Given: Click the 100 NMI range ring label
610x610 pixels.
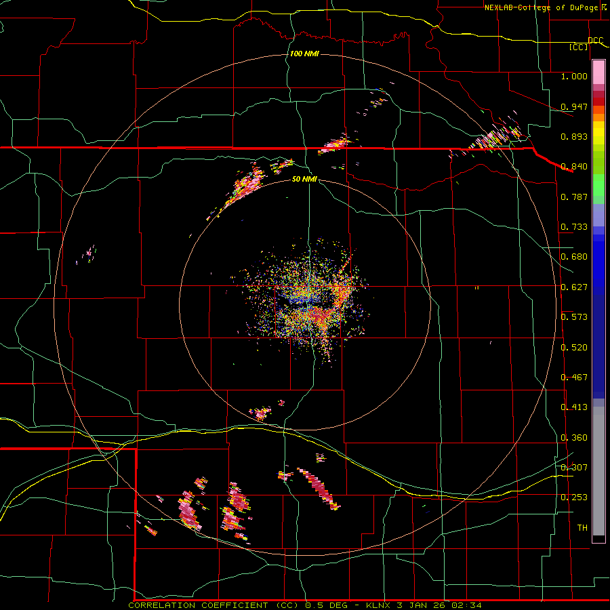Looking at the screenshot, I should (304, 54).
